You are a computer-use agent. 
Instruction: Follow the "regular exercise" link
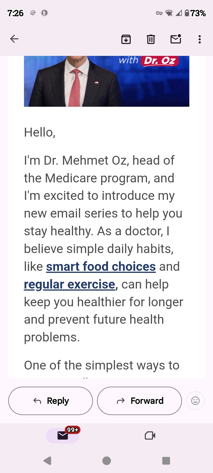click(70, 284)
